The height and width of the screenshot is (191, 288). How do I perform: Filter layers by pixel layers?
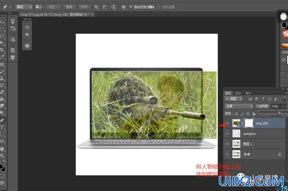(250, 99)
